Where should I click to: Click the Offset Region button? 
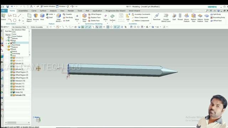(x=95, y=14)
